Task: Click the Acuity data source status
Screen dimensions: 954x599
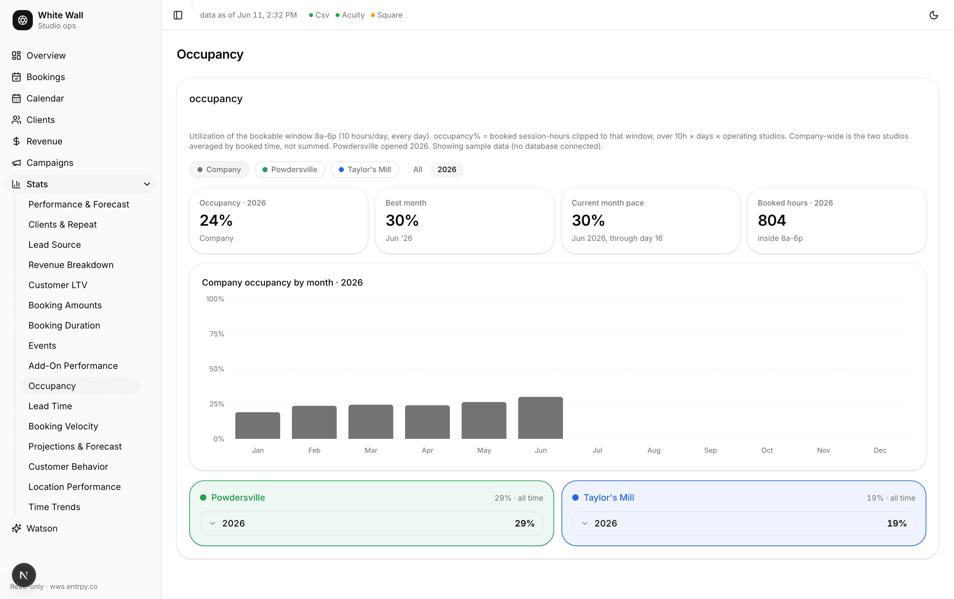Action: tap(350, 15)
